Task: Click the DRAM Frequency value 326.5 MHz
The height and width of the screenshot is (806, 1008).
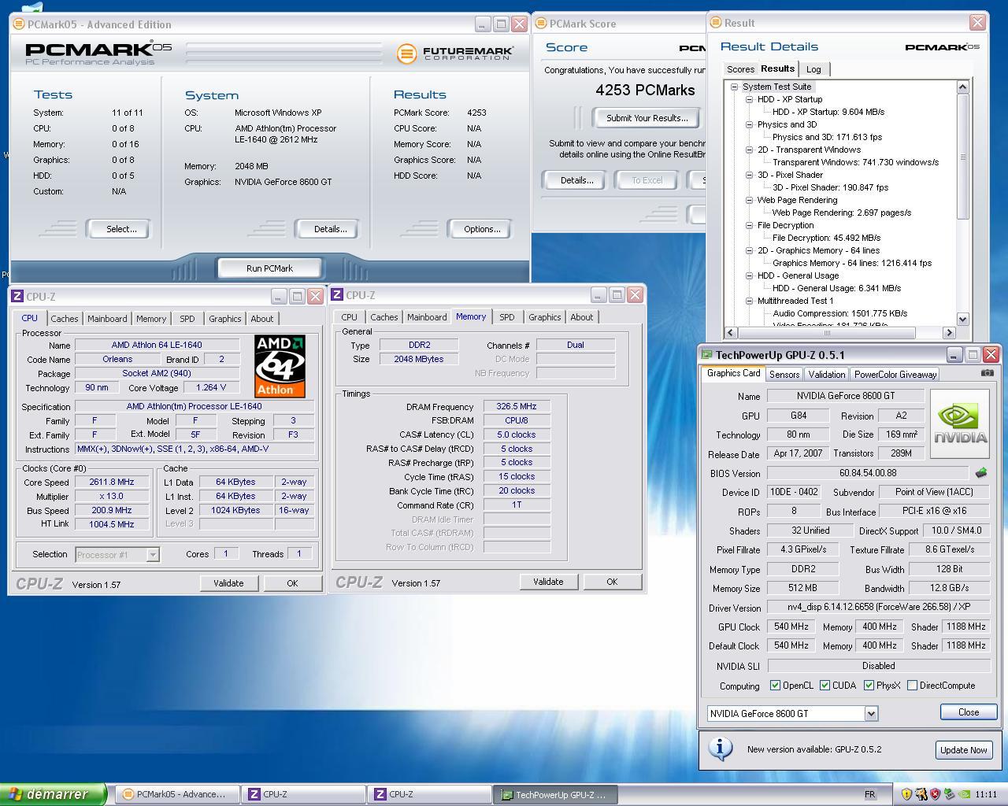Action: coord(517,406)
